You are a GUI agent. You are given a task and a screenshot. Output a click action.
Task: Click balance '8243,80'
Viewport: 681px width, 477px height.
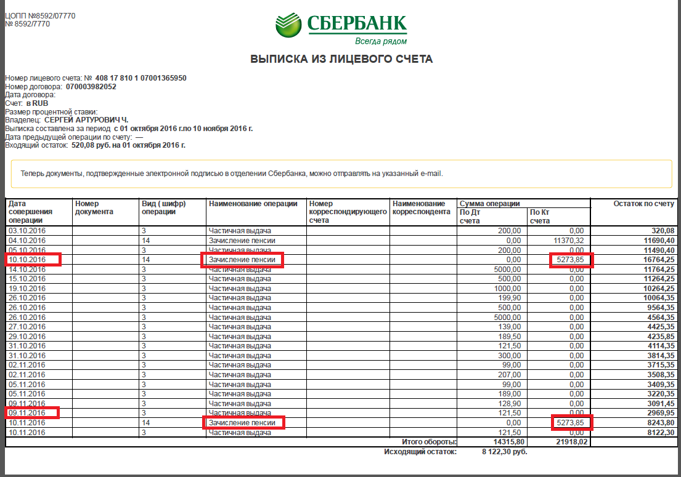click(661, 422)
